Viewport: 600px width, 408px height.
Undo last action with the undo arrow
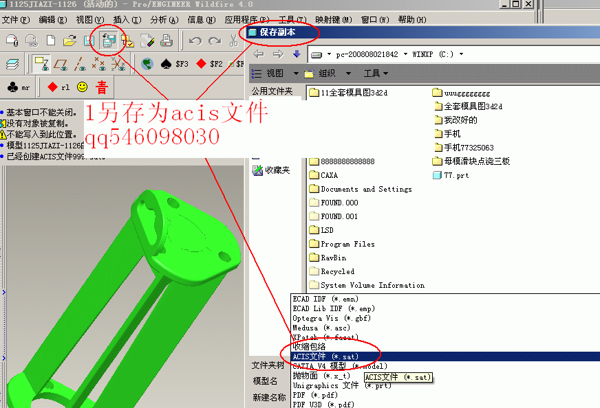pyautogui.click(x=195, y=41)
